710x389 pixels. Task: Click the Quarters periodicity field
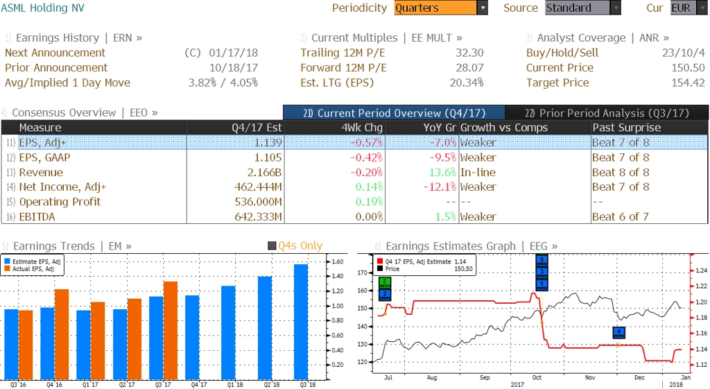pos(435,8)
